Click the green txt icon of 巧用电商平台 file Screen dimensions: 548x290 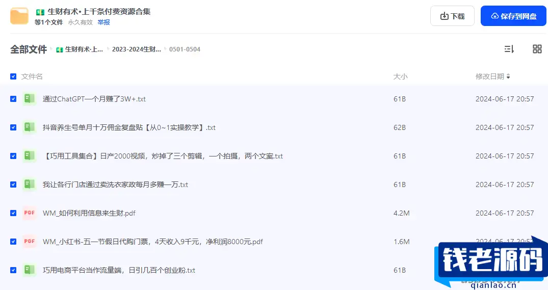[x=30, y=270]
